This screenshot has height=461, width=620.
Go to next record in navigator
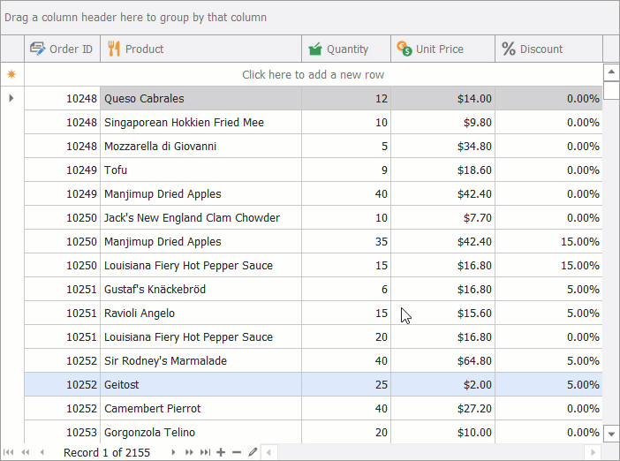[x=173, y=452]
